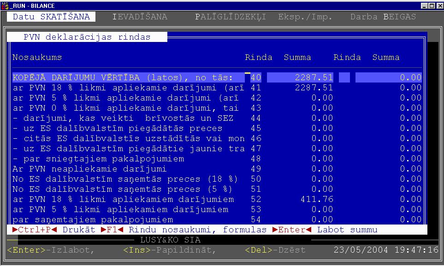Maximize the RUN - BILANCE window
Image resolution: width=444 pixels, height=266 pixels.
tap(432, 6)
